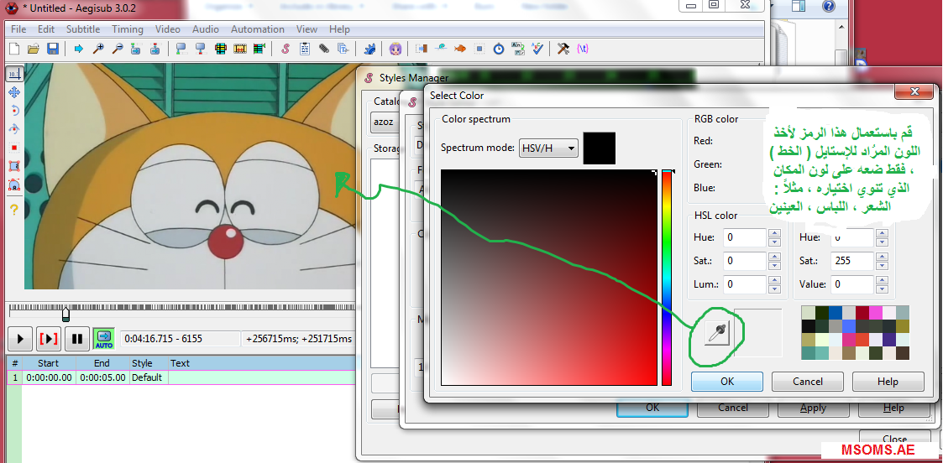Open the Subtitle menu

point(83,29)
